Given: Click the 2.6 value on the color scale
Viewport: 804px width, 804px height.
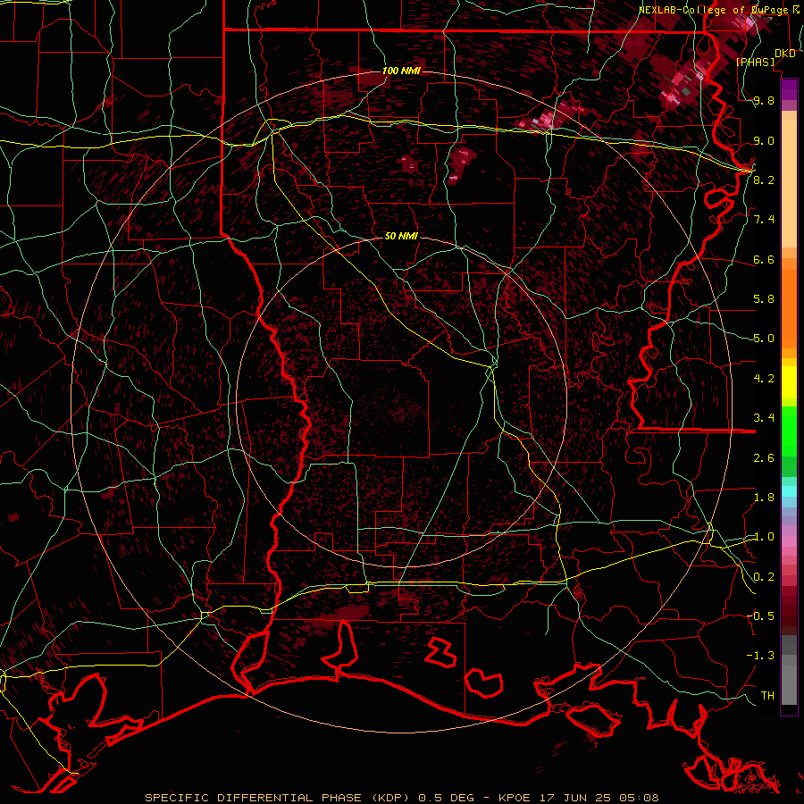Looking at the screenshot, I should (x=764, y=458).
